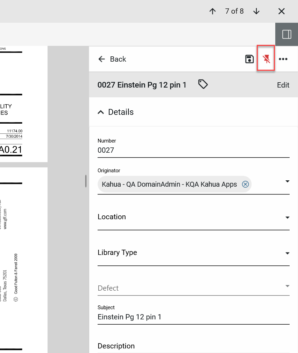Go to previous item with up arrow
298x353 pixels.
(x=212, y=11)
